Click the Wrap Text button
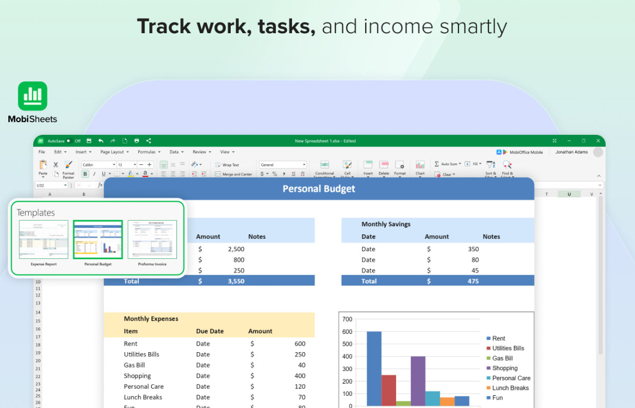The width and height of the screenshot is (635, 408). 227,165
